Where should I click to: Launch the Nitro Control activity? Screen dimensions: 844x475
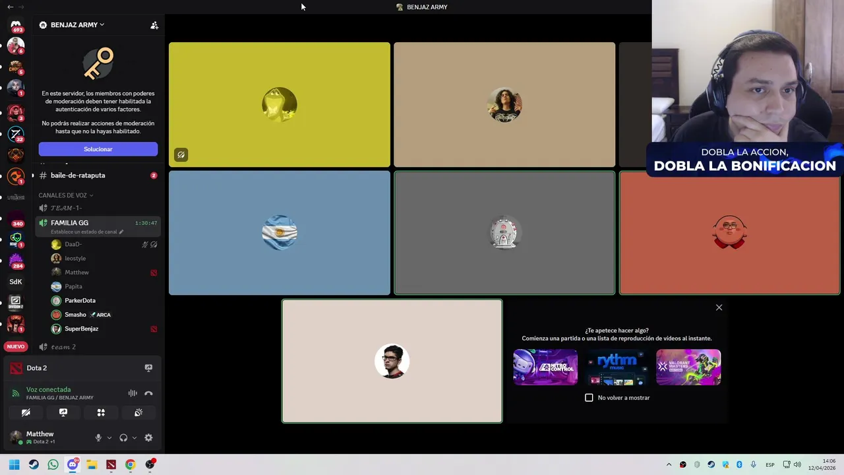pyautogui.click(x=545, y=367)
